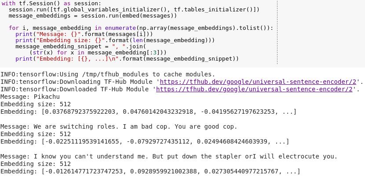The height and width of the screenshot is (180, 365).
Task: Click the /tmp/tfhub_modules cache info output line
Action: coord(108,75)
